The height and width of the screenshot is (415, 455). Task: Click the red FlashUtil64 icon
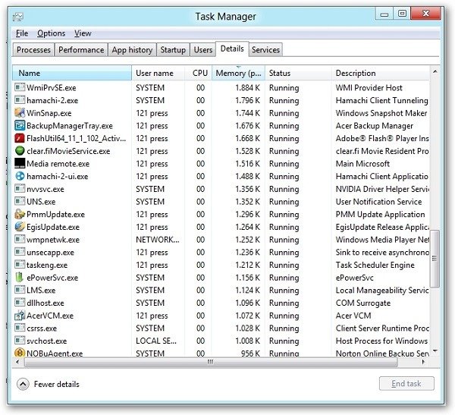tap(20, 138)
